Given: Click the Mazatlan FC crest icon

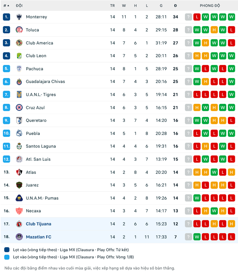Looking at the screenshot, I should pos(19,237).
